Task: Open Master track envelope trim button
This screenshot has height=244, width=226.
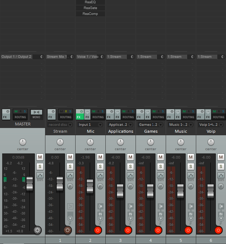Action: coord(40,175)
